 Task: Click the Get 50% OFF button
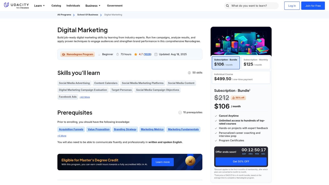pyautogui.click(x=241, y=161)
